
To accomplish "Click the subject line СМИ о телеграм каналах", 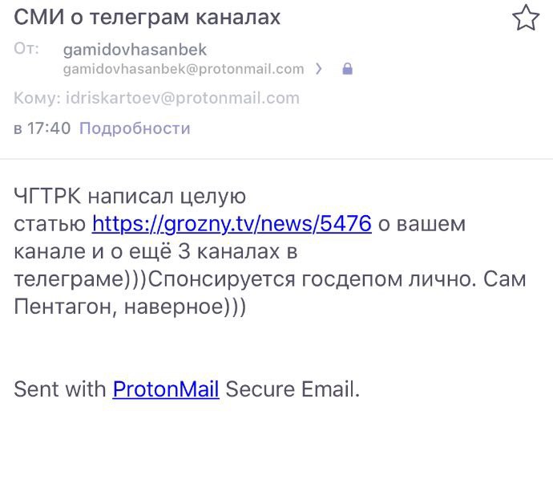I will pos(147,18).
